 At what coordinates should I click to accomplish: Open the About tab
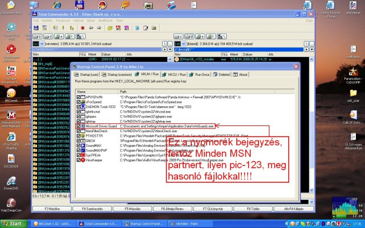(240, 75)
